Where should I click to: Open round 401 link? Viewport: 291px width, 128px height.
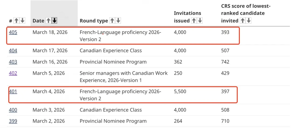tap(13, 91)
